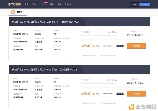Screen dimensions: 158x111
Task: Show 维修费用 info icon in BTC.com card
Action: [x=22, y=46]
